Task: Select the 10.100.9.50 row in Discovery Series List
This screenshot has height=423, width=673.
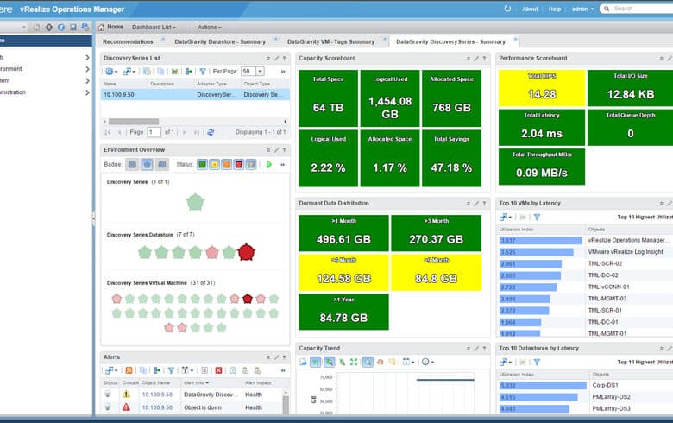Action: point(195,94)
